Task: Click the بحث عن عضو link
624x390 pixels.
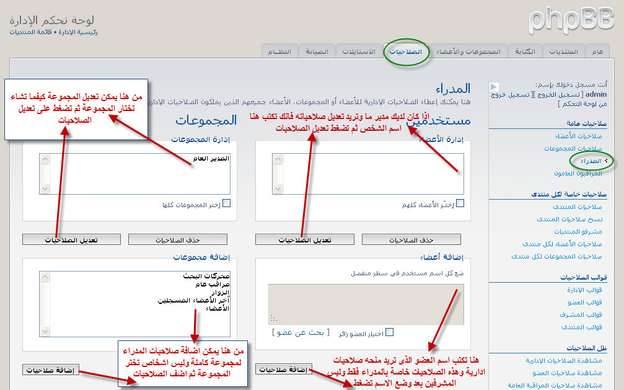Action: (301, 332)
